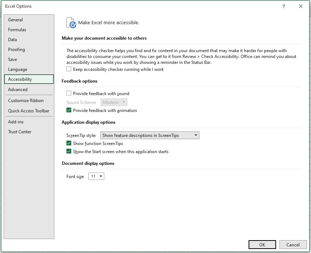
Task: Open the Advanced options category
Action: point(29,90)
